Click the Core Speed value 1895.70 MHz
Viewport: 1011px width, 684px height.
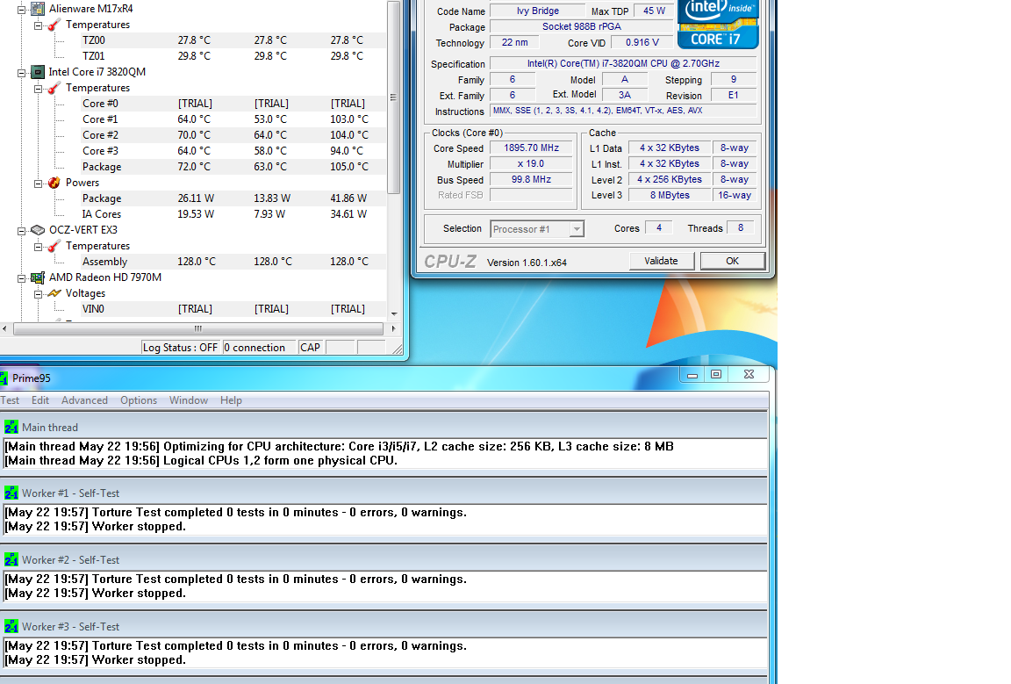[531, 148]
